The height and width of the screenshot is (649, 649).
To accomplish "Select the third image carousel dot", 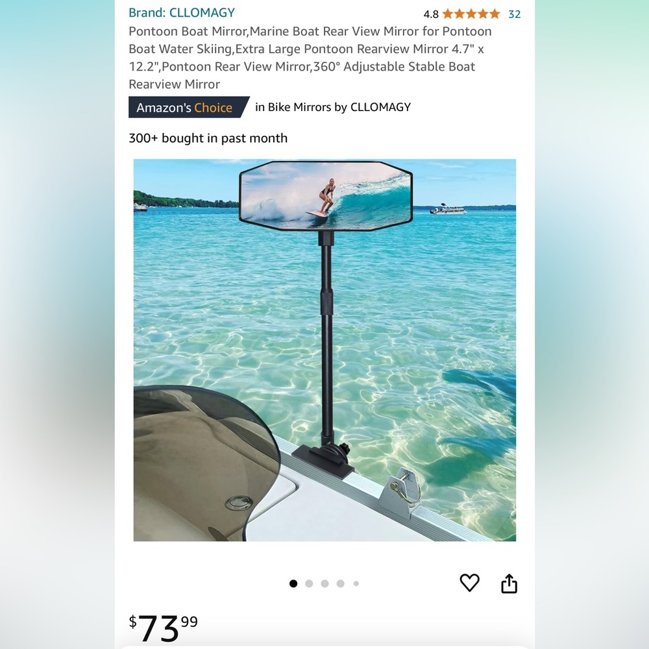I will pyautogui.click(x=325, y=583).
